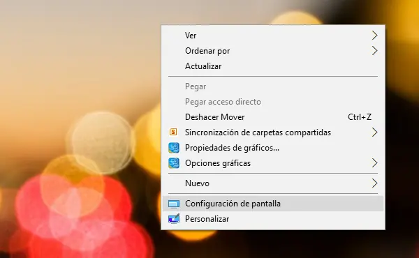Viewport: 419px width, 258px height.
Task: Open the Ordenar por menu entry
Action: (x=273, y=51)
